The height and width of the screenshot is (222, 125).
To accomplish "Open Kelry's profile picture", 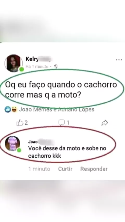I will click(14, 63).
